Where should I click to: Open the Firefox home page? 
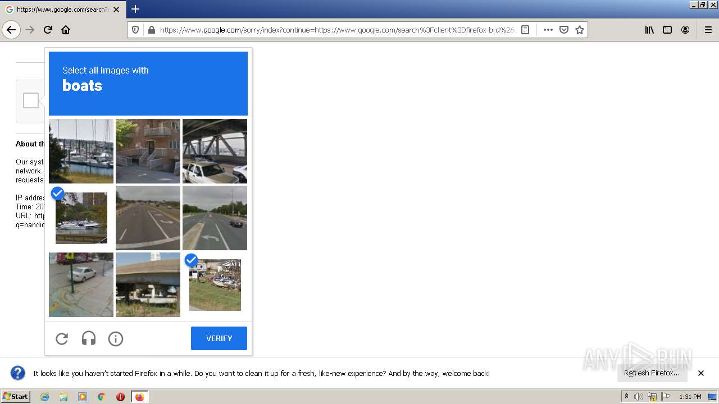click(66, 30)
